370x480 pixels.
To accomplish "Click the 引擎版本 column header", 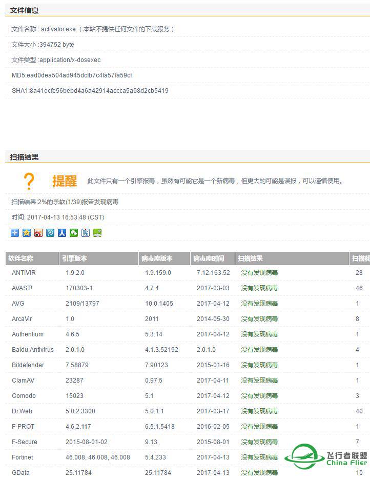I will 99,258.
